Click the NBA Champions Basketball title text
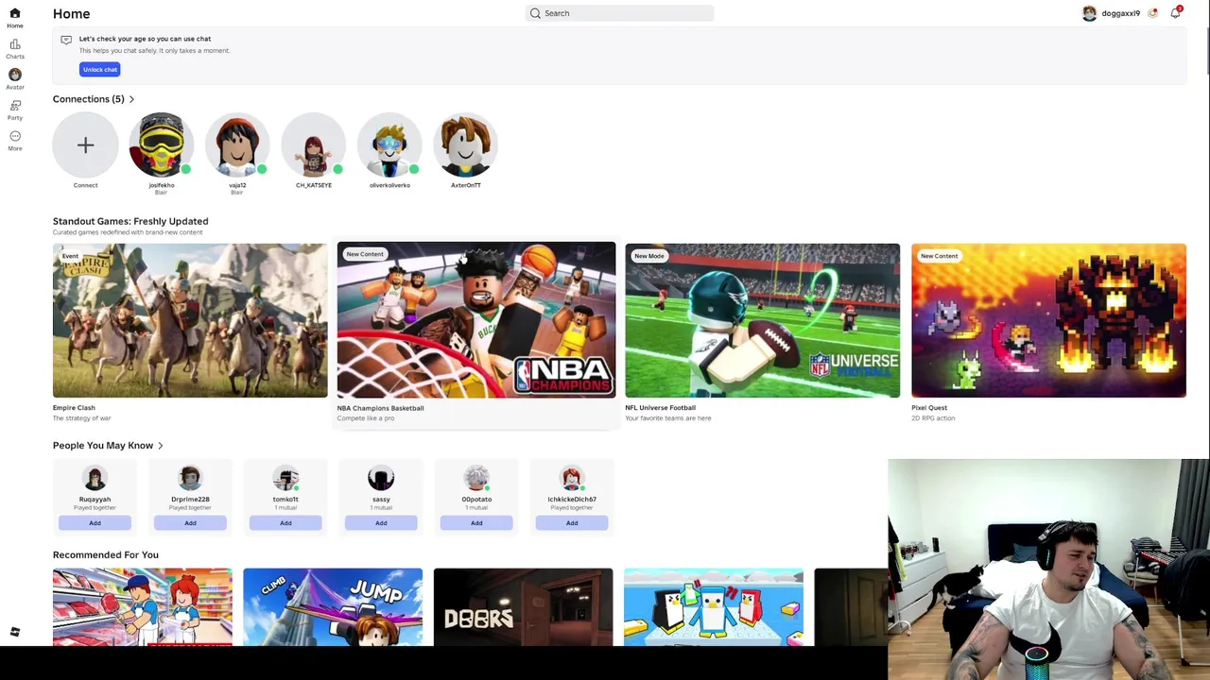 pos(381,408)
